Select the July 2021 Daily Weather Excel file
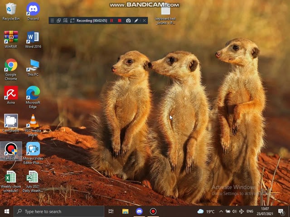Viewport: 290px width, 217px height. [x=33, y=181]
